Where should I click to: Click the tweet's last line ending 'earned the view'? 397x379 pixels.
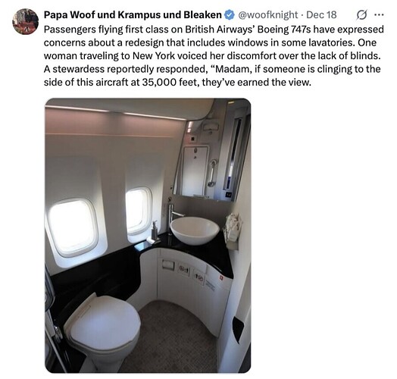(x=177, y=82)
